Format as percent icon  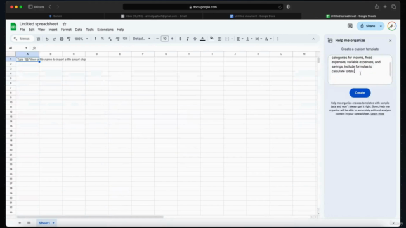[x=103, y=39]
